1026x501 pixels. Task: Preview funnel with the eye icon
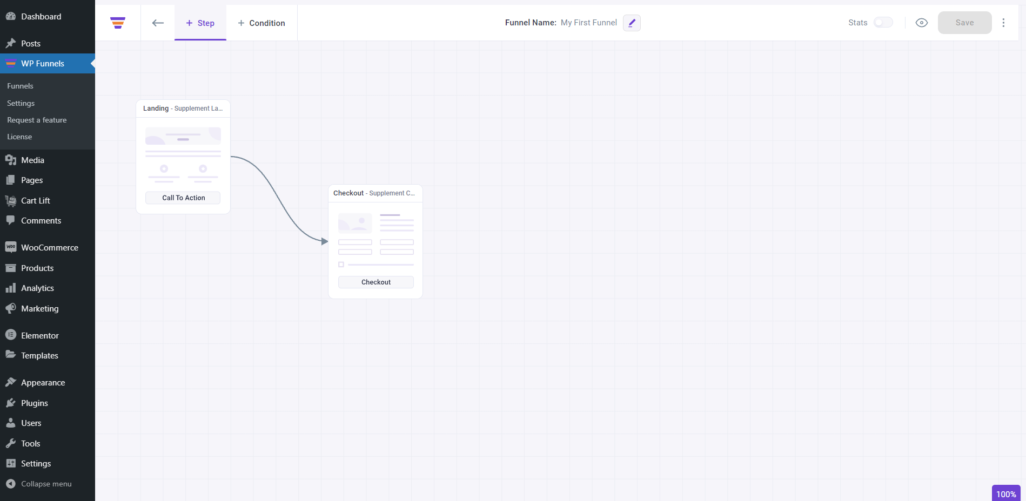tap(922, 23)
